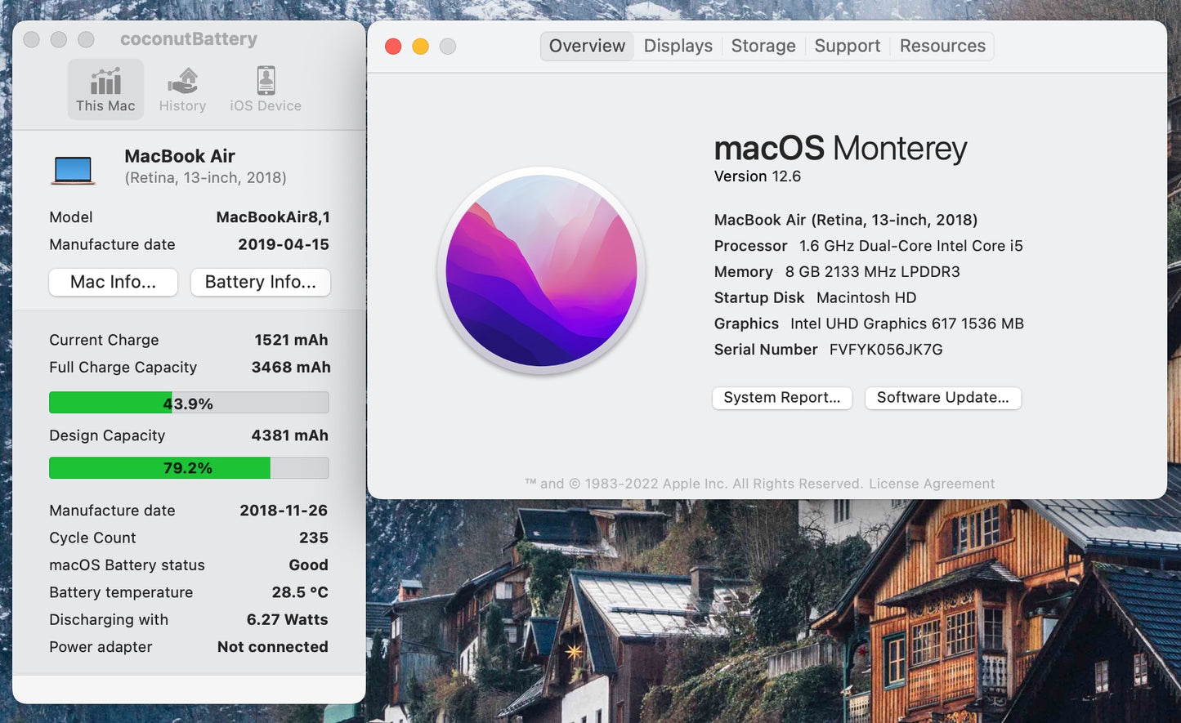Open the Battery Info... details
This screenshot has width=1181, height=723.
[260, 282]
